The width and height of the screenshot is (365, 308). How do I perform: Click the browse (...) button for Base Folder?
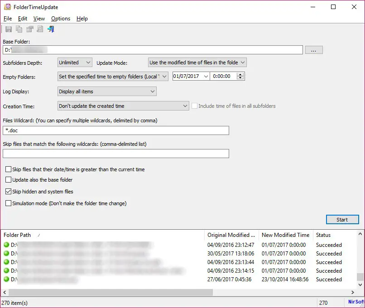[314, 50]
